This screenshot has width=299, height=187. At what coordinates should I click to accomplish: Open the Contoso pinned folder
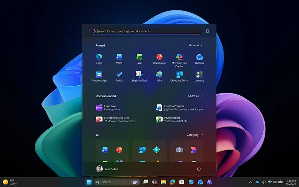(200, 77)
